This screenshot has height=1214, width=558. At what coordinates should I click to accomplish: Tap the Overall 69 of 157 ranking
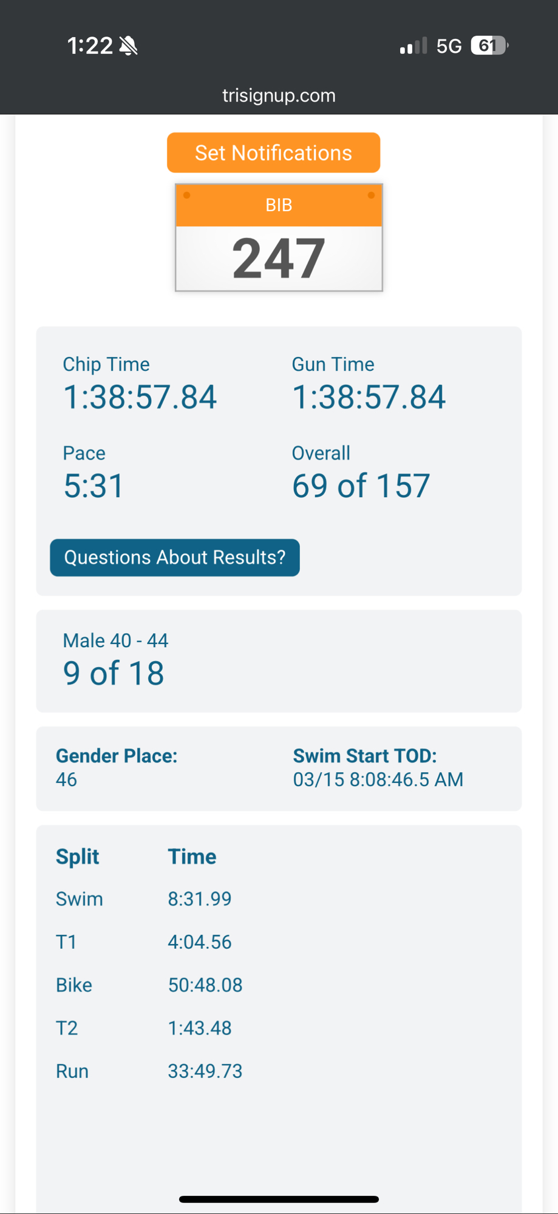[x=361, y=486]
